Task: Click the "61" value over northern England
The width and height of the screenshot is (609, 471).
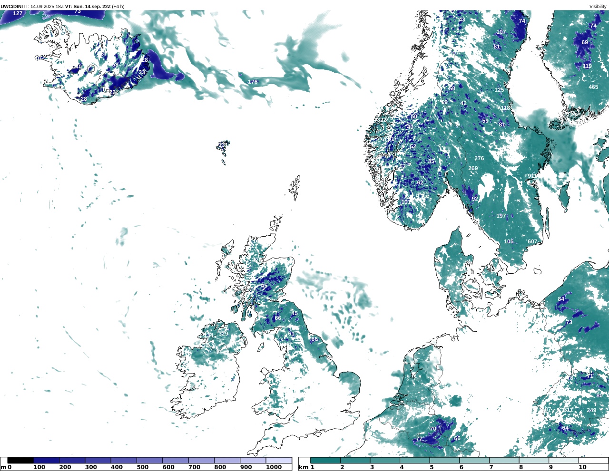Action: tap(291, 334)
